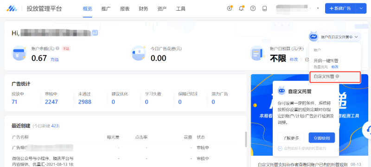The height and width of the screenshot is (167, 371).
Task: Open the mobile phone icon in header
Action: [264, 8]
